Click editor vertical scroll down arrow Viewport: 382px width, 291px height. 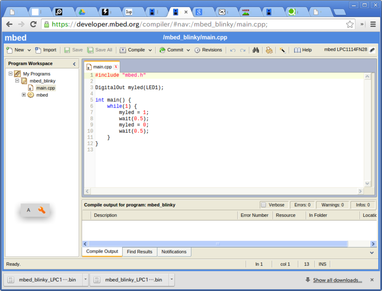click(x=367, y=183)
